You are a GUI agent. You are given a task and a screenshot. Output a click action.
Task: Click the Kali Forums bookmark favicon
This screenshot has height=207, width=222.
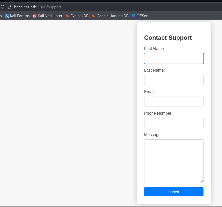(x=7, y=16)
